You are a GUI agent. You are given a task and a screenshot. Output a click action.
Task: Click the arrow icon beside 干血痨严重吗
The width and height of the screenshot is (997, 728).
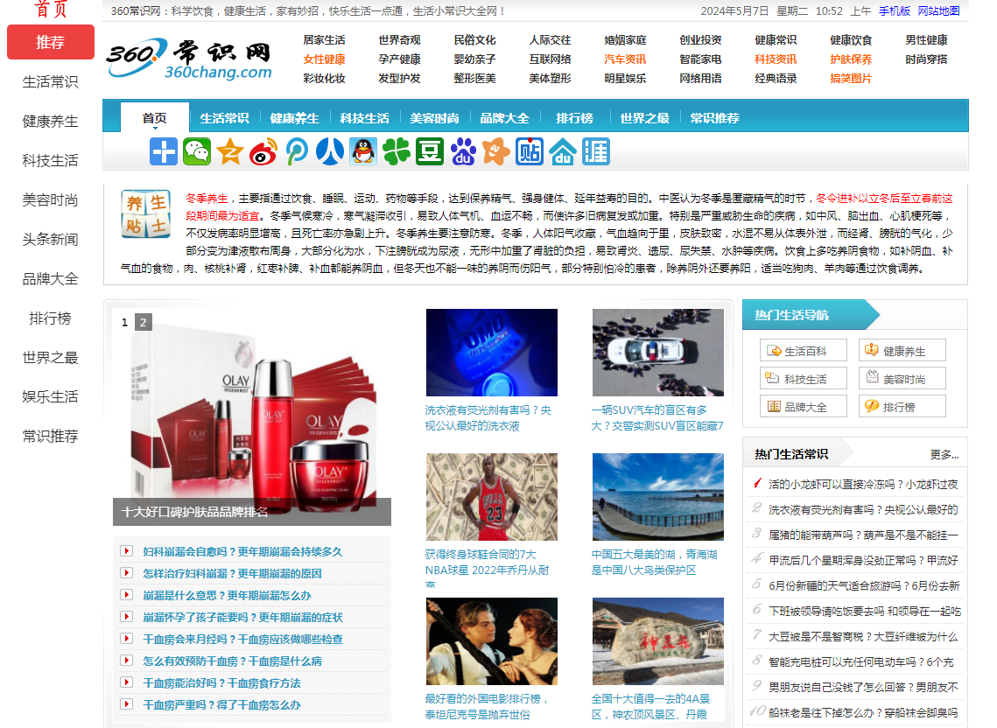pos(127,704)
